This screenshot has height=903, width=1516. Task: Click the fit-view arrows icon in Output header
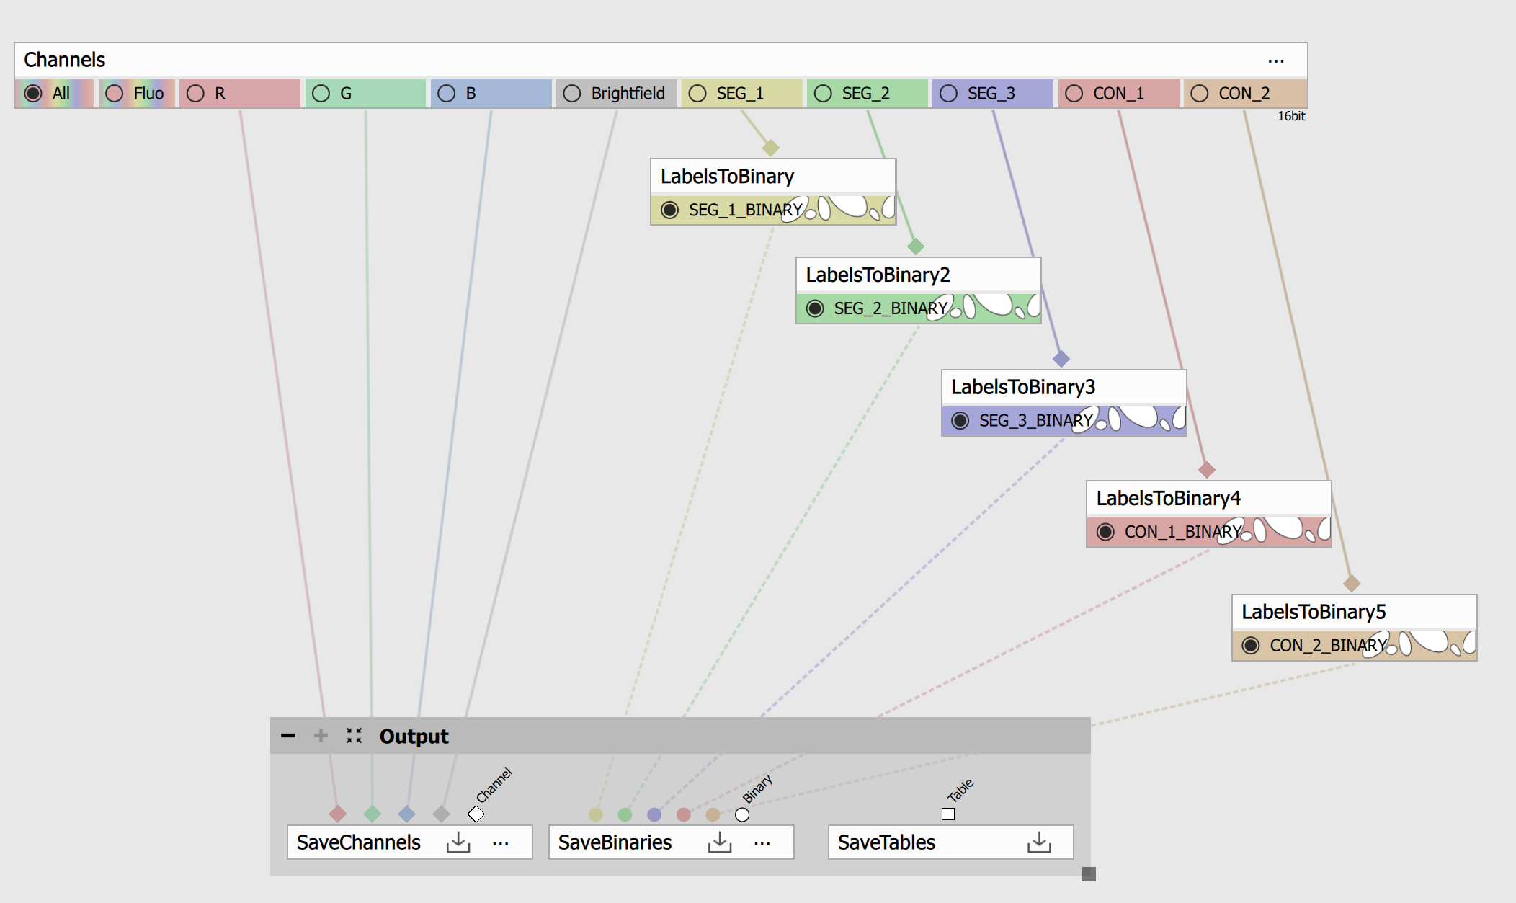tap(354, 736)
